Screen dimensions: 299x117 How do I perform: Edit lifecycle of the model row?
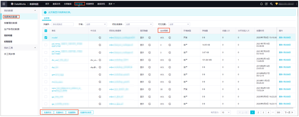pos(170,38)
